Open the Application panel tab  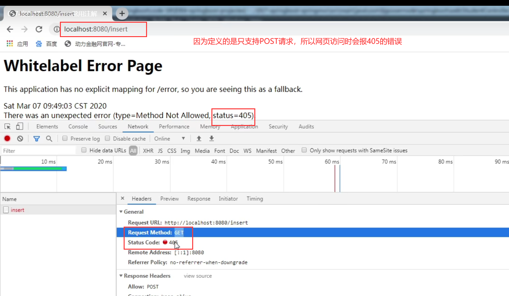pos(244,127)
